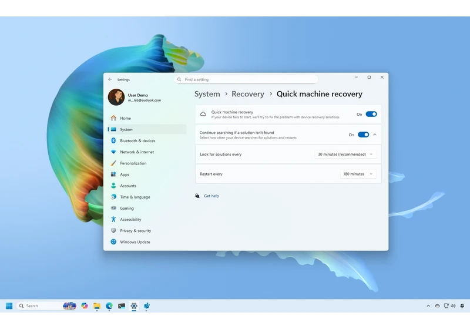Click the search magnifier in Find a setting
Viewport: 470px width, 329px height.
click(179, 79)
